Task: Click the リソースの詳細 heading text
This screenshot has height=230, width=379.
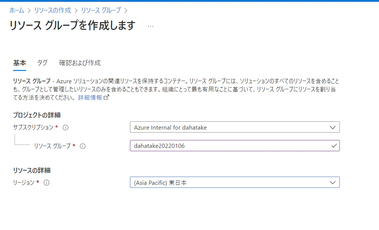Action: (32, 170)
